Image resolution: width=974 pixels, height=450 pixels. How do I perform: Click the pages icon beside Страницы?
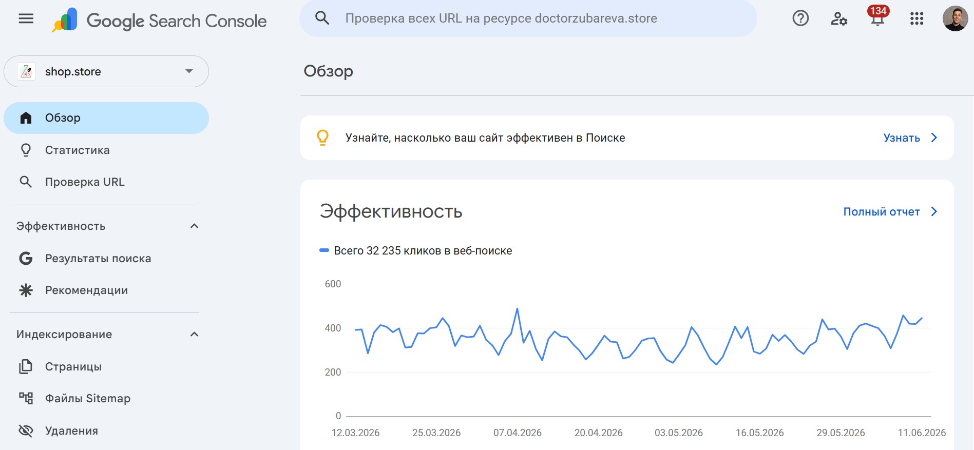(26, 366)
